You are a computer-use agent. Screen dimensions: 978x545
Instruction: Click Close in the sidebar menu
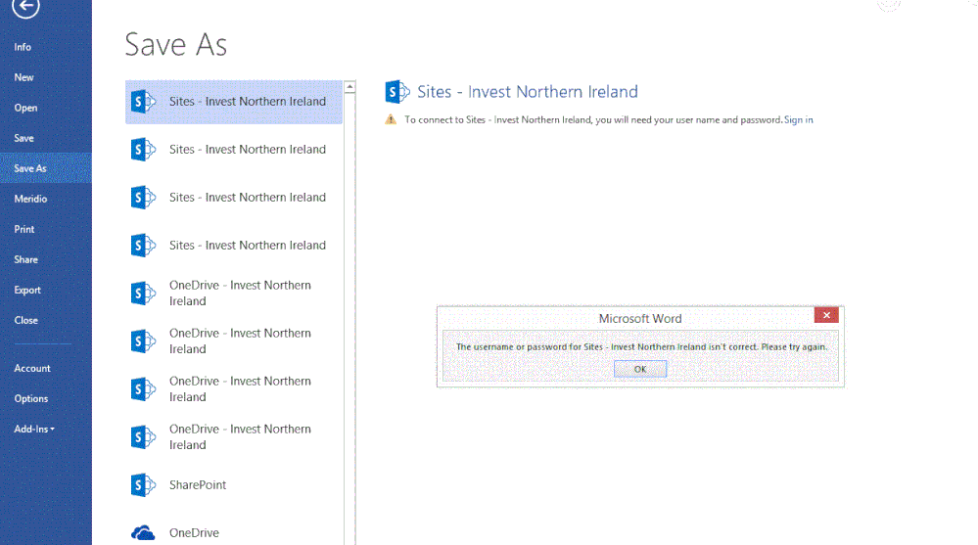[25, 321]
